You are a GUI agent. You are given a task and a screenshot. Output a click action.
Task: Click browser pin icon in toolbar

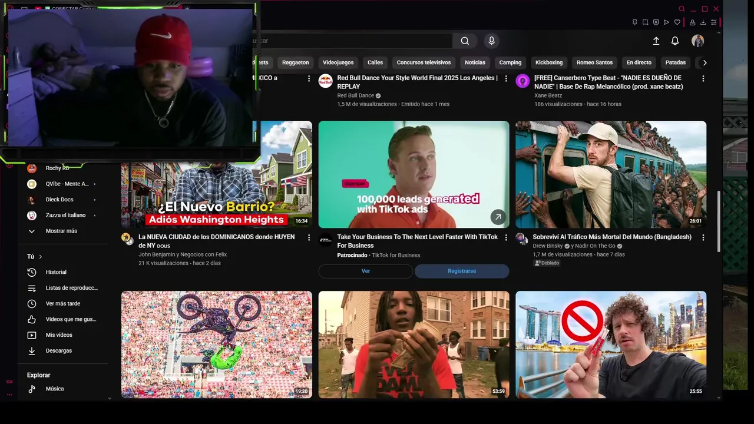pos(634,22)
